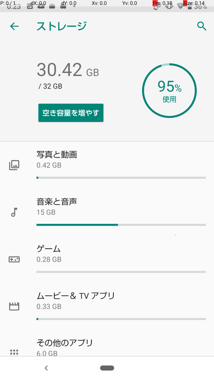
Task: Tap the その他のアプリ grid icon
Action: click(x=14, y=352)
